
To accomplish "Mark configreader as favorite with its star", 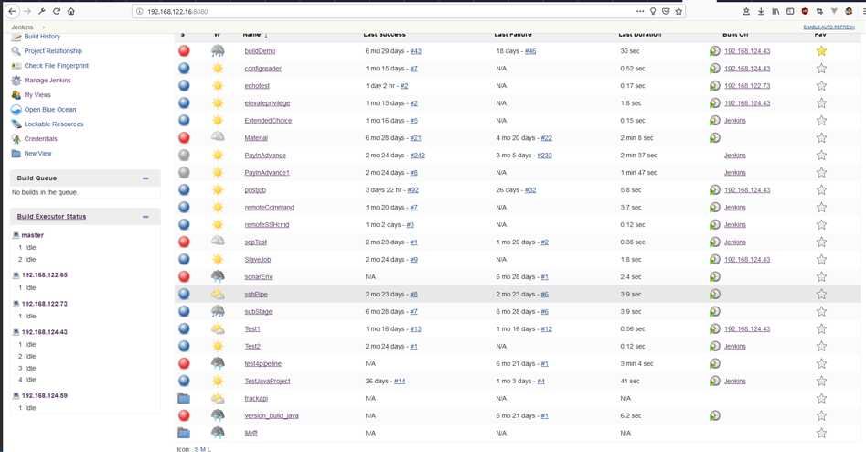I will [821, 69].
